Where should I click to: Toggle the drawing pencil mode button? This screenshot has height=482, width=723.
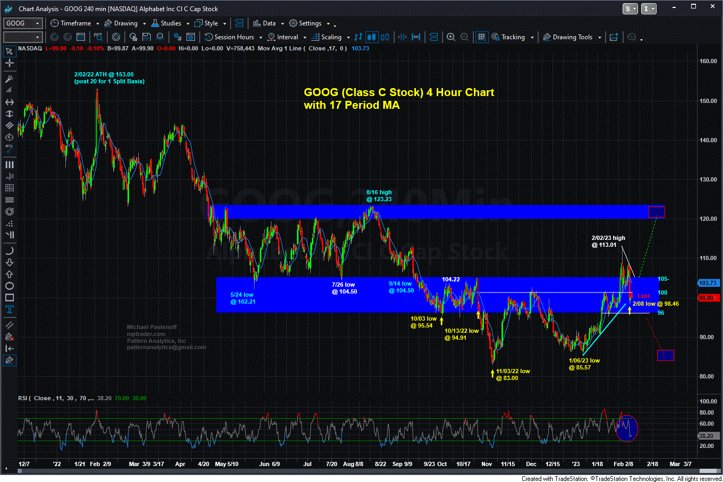click(9, 360)
